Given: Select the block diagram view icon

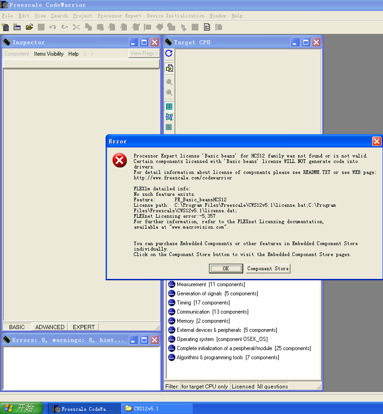Looking at the screenshot, I should (x=169, y=117).
